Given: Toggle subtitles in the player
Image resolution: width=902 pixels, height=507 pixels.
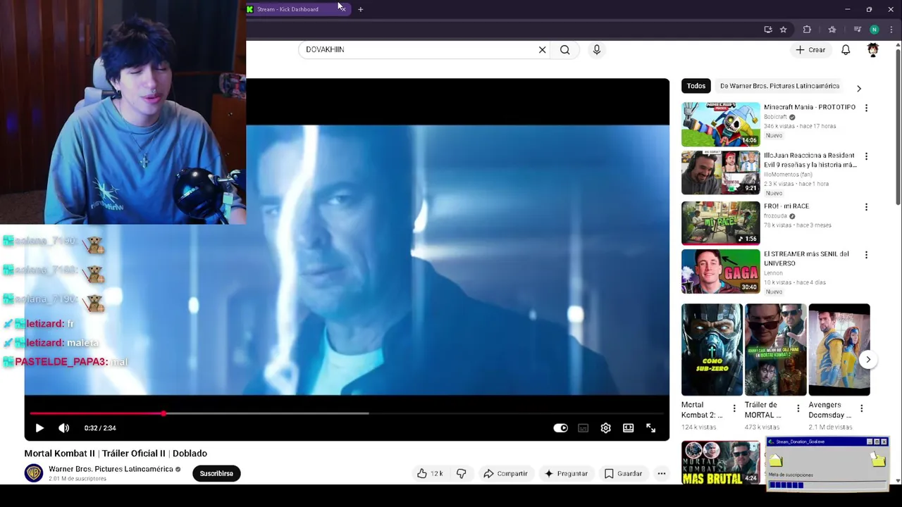Looking at the screenshot, I should [x=583, y=428].
